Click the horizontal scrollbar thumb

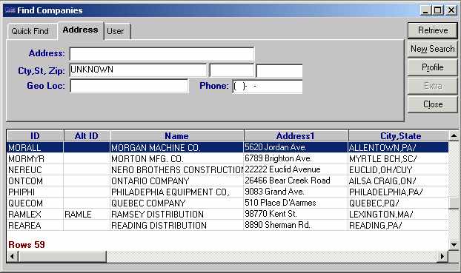click(x=62, y=256)
